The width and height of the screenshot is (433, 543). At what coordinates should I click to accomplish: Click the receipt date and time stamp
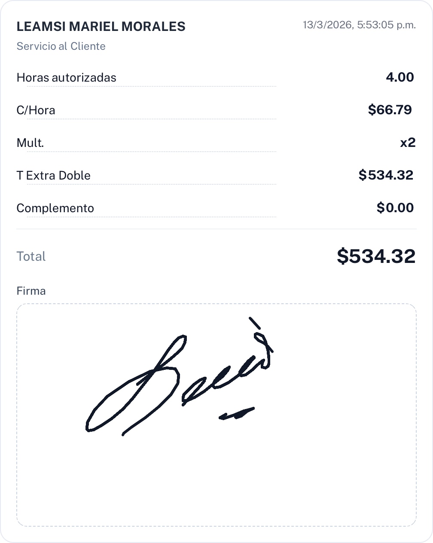pos(359,25)
